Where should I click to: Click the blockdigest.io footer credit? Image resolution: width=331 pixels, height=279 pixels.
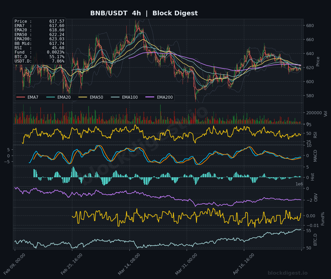pyautogui.click(x=288, y=273)
